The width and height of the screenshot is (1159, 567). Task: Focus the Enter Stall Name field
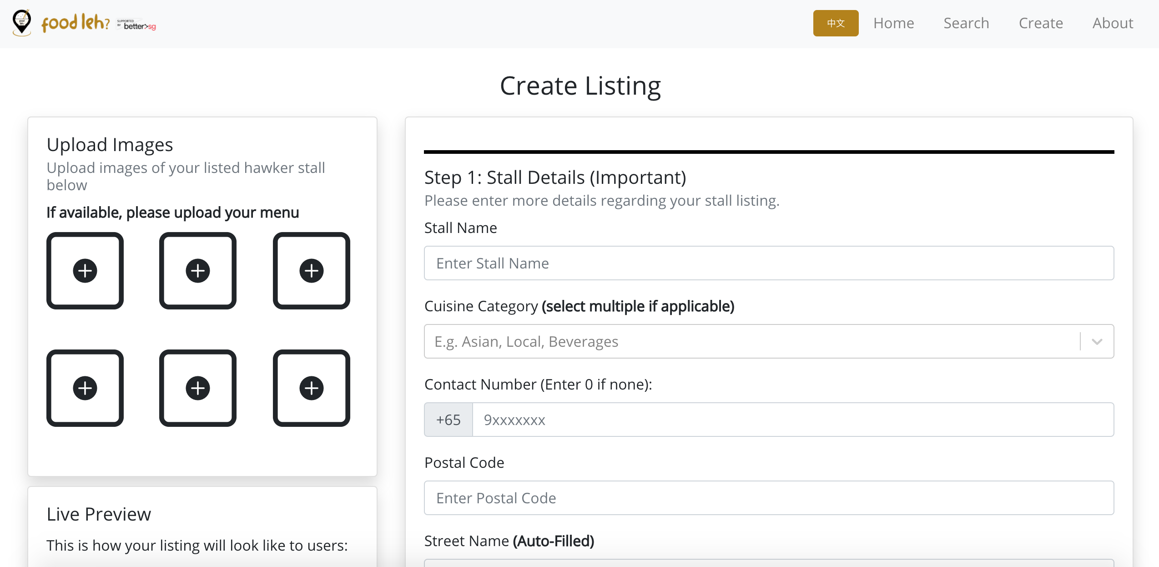pyautogui.click(x=769, y=263)
